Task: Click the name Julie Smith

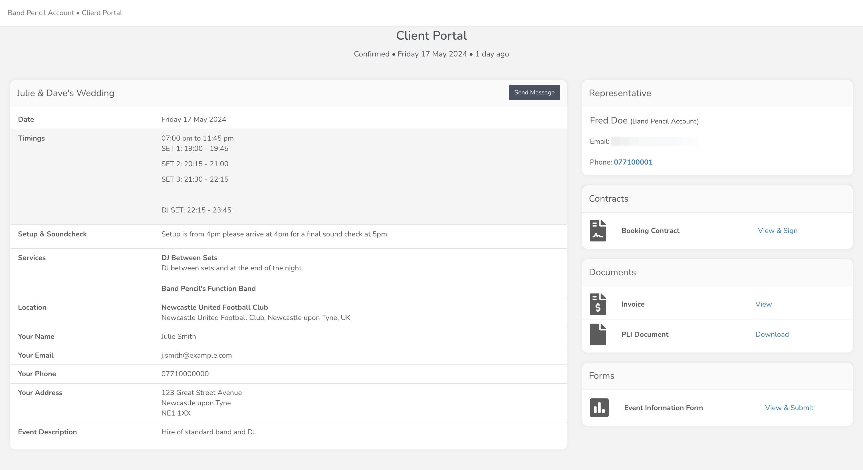Action: [179, 337]
